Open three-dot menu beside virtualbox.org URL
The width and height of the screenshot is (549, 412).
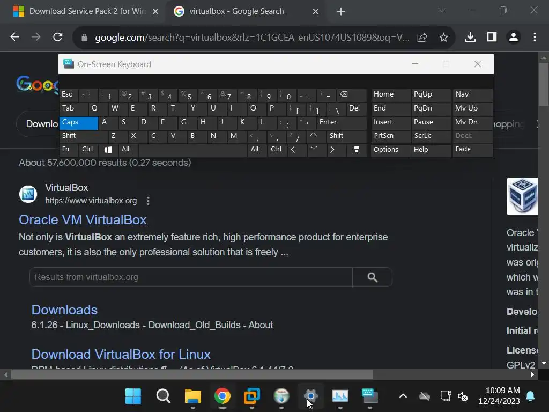(x=148, y=201)
